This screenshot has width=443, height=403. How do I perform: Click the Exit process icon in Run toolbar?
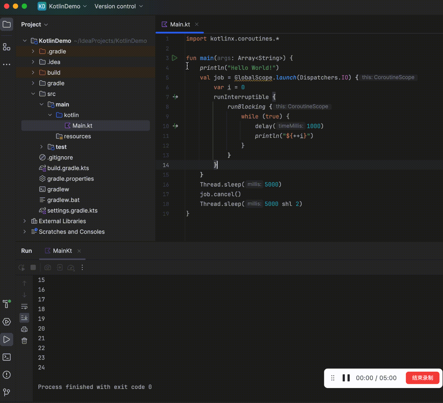pyautogui.click(x=60, y=267)
